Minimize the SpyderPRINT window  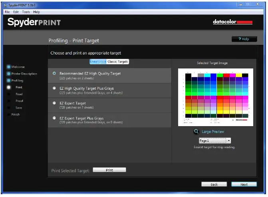pos(241,4)
